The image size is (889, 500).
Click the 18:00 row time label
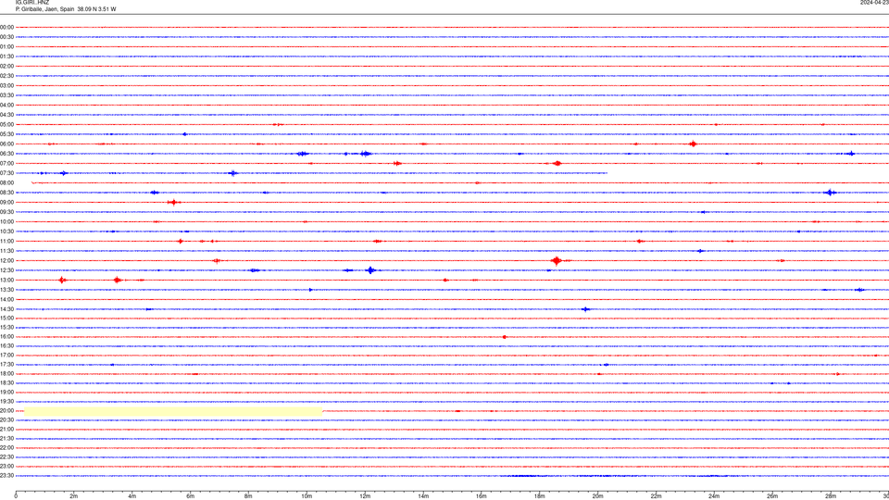pos(6,374)
